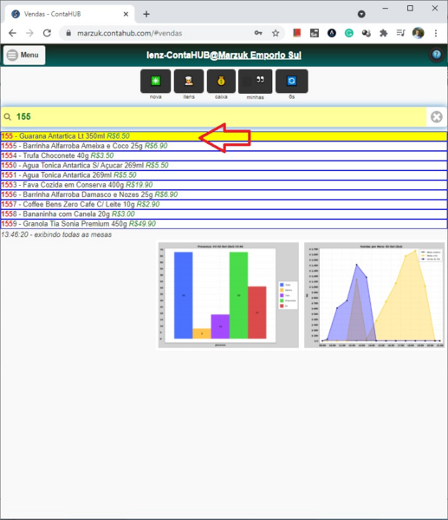Click the Se extension icon
The height and width of the screenshot is (520, 448).
[x=315, y=33]
